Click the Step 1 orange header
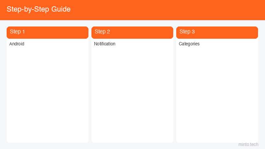This screenshot has width=265, height=149. click(47, 32)
